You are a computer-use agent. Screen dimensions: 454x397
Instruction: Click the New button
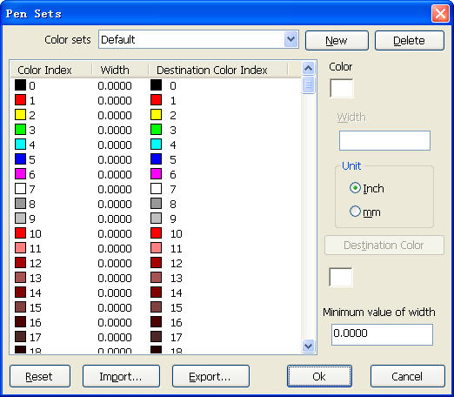[337, 41]
